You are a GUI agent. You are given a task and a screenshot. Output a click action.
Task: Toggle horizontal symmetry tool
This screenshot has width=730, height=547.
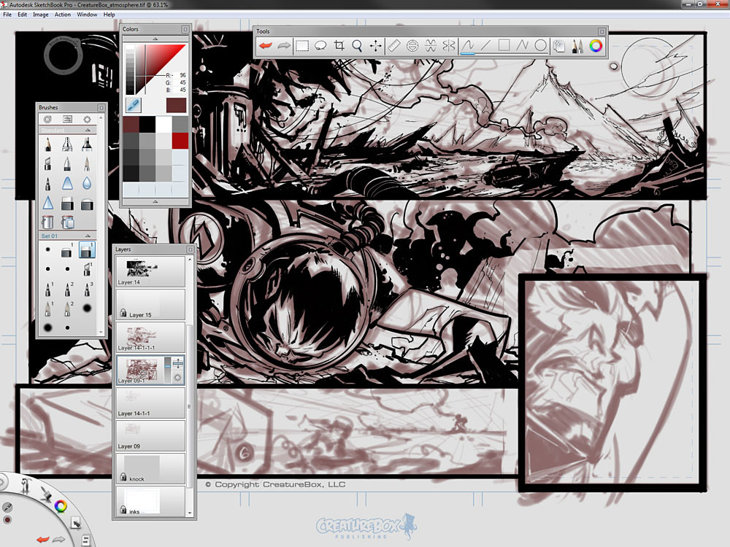[x=431, y=45]
